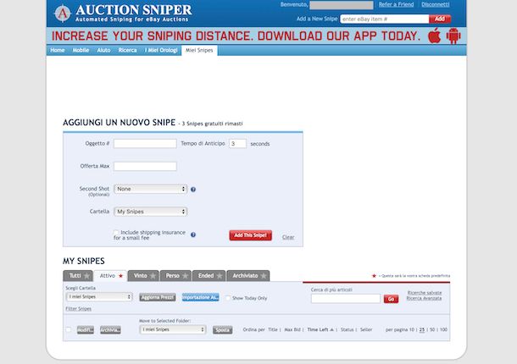Click the Archivia button
Image resolution: width=517 pixels, height=364 pixels.
click(110, 330)
